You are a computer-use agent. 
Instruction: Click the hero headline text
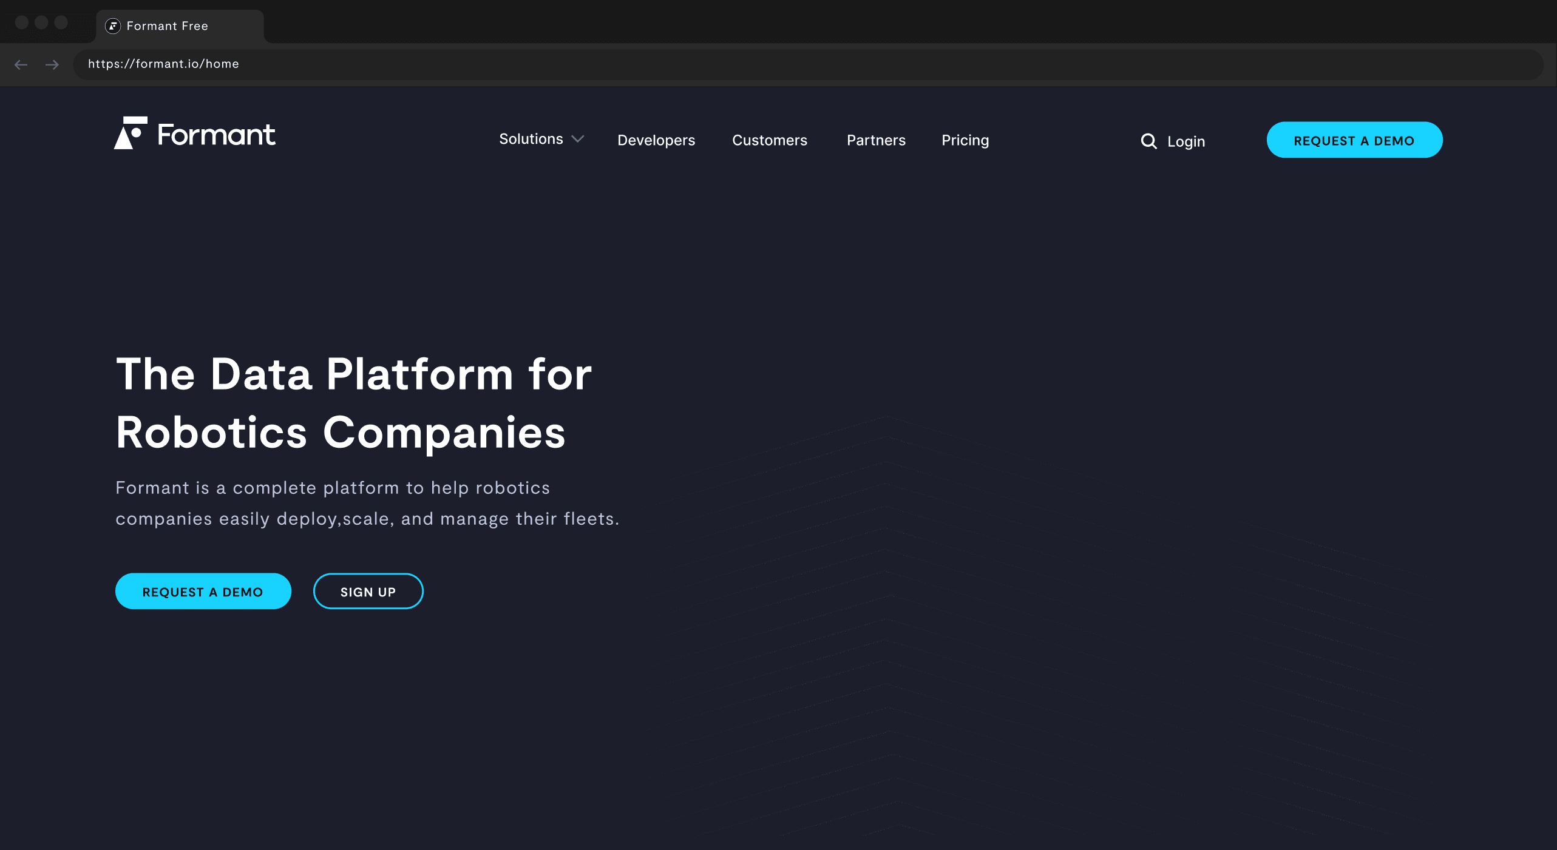[353, 403]
